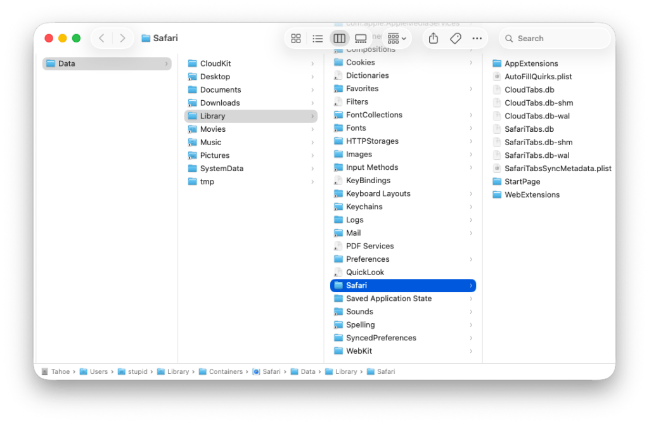Click the forward navigation arrow
The width and height of the screenshot is (649, 424).
pyautogui.click(x=122, y=39)
